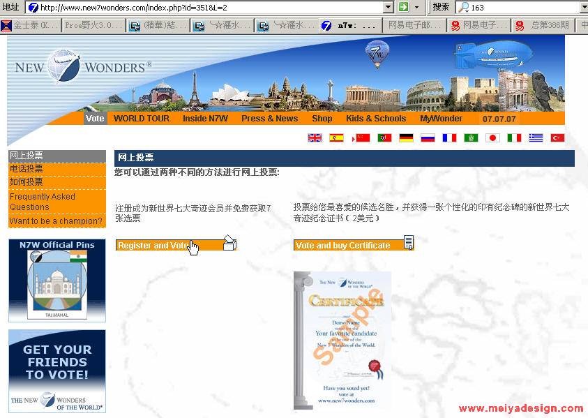
Task: Click the 07.07.07 date label
Action: [x=499, y=119]
